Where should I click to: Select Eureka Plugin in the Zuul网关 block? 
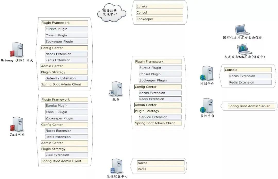click(67, 106)
